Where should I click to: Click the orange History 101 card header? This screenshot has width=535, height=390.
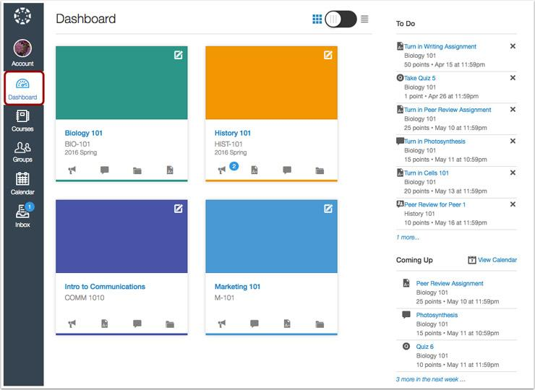[271, 83]
